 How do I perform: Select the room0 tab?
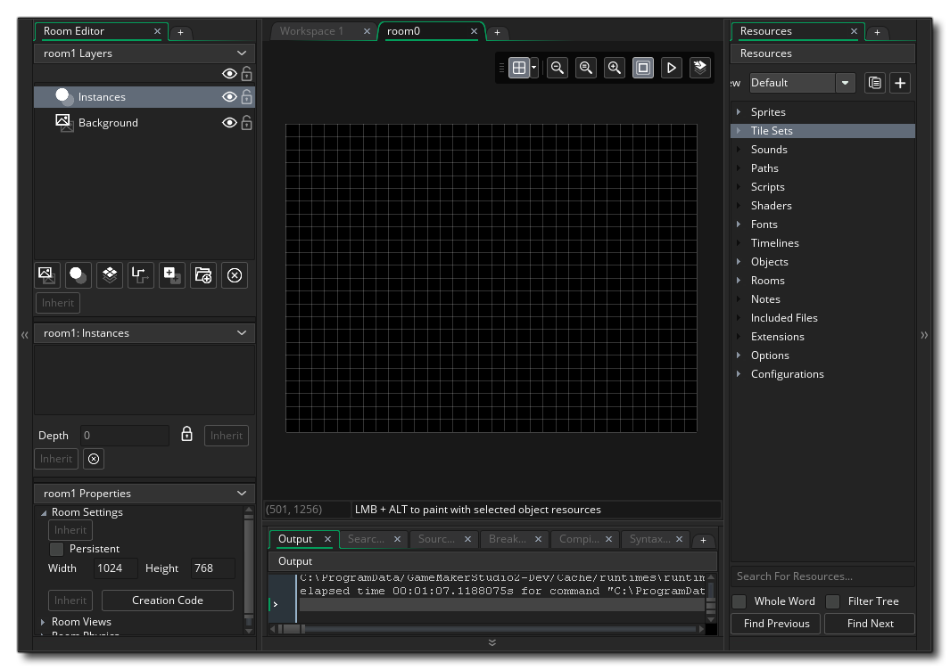(x=403, y=31)
